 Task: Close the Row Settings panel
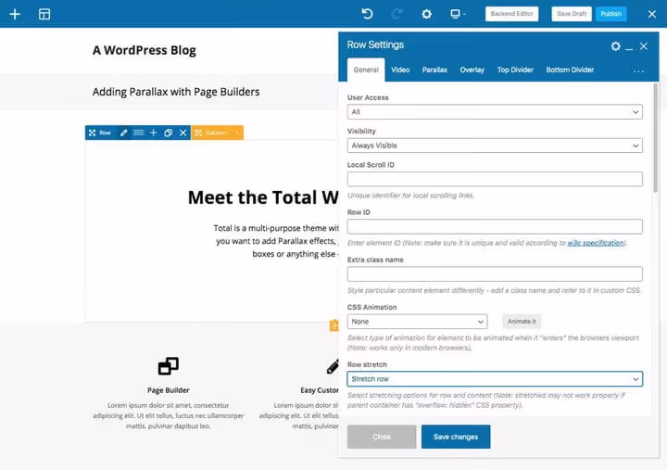[x=644, y=46]
